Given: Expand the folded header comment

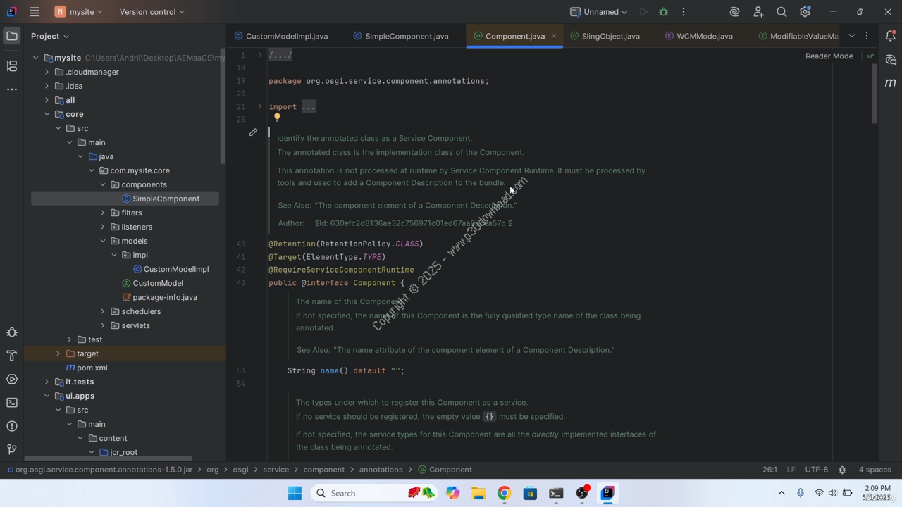Looking at the screenshot, I should [260, 55].
